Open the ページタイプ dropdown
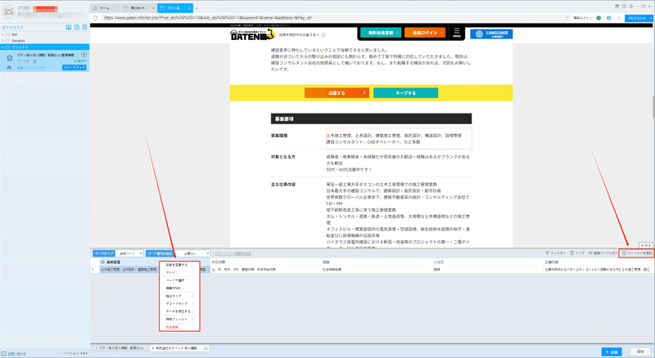The width and height of the screenshot is (655, 358). click(129, 253)
